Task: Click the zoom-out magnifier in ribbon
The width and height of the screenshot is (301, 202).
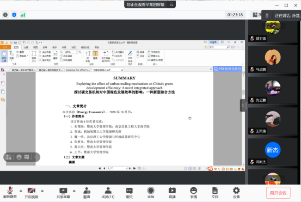Action: (x=62, y=52)
